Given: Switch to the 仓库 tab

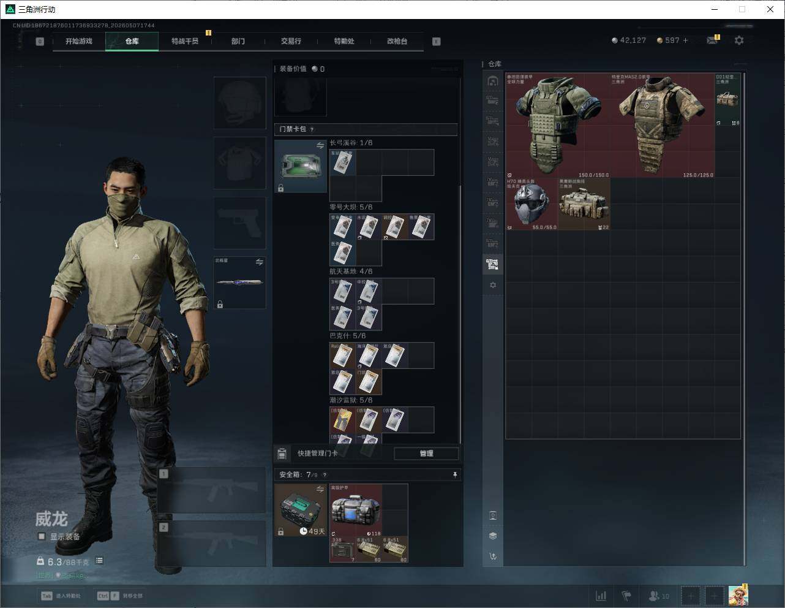Looking at the screenshot, I should pos(132,41).
